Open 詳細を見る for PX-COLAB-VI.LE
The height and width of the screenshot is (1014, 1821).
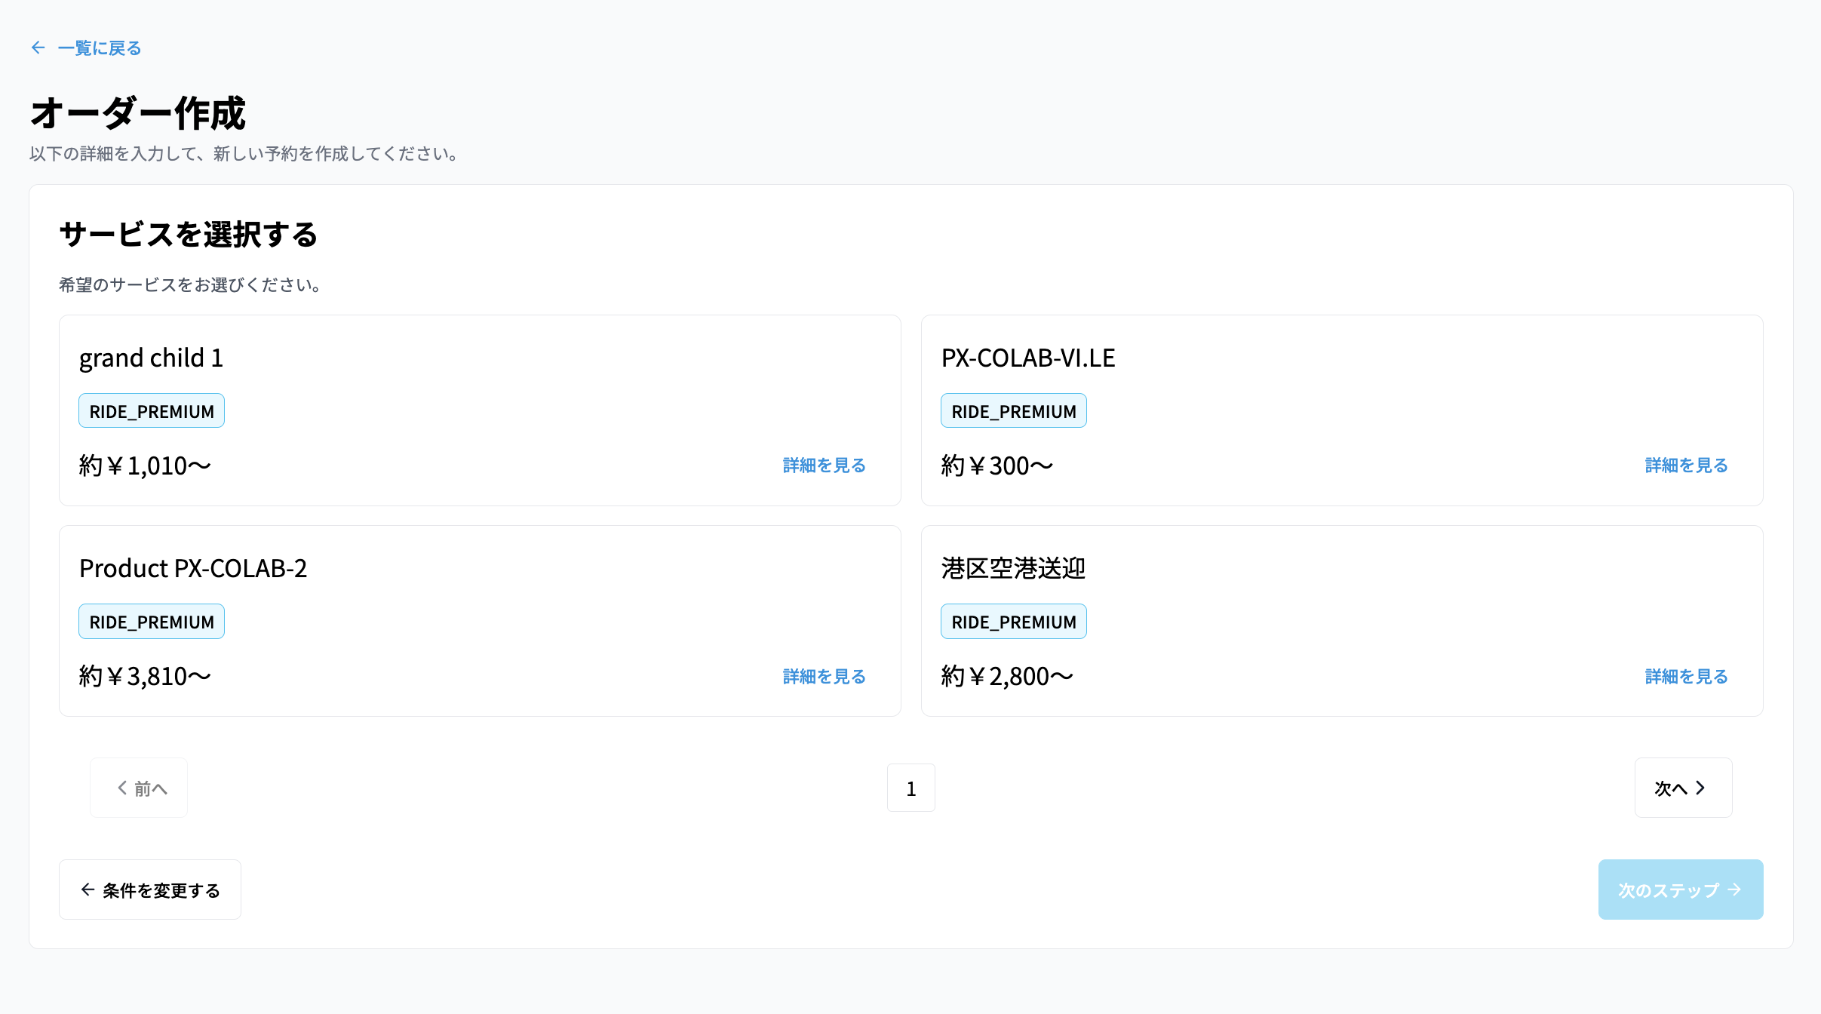click(x=1686, y=465)
